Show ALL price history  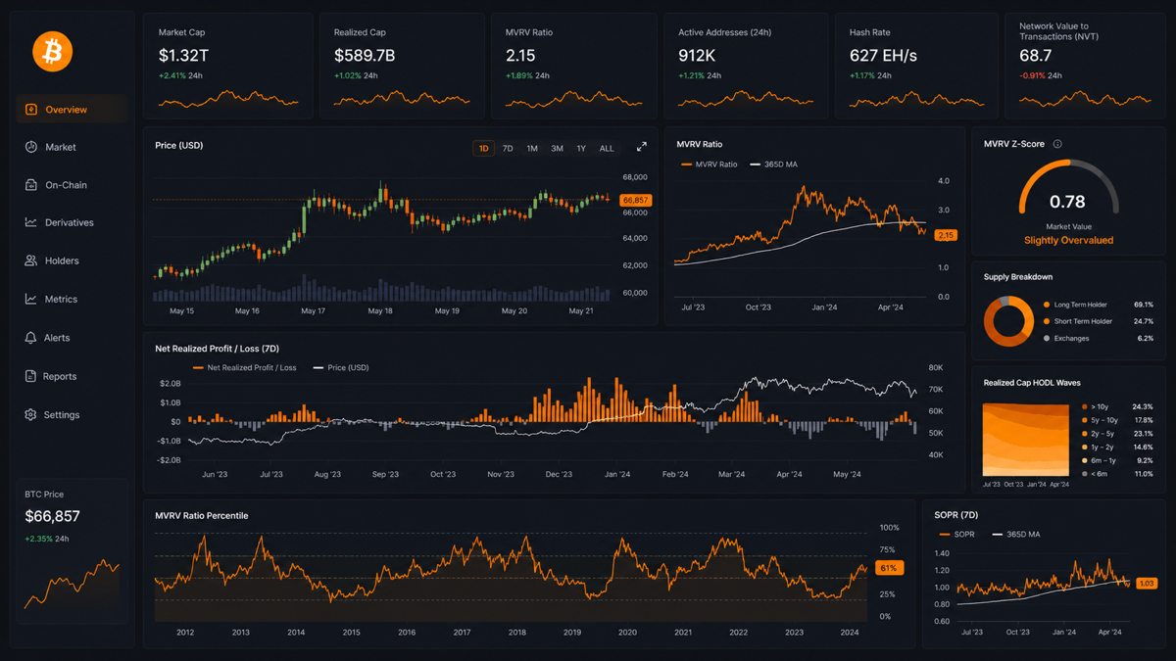[x=607, y=149]
